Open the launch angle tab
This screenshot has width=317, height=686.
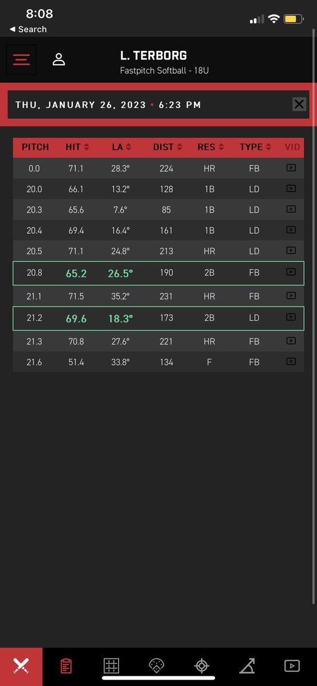pyautogui.click(x=247, y=666)
